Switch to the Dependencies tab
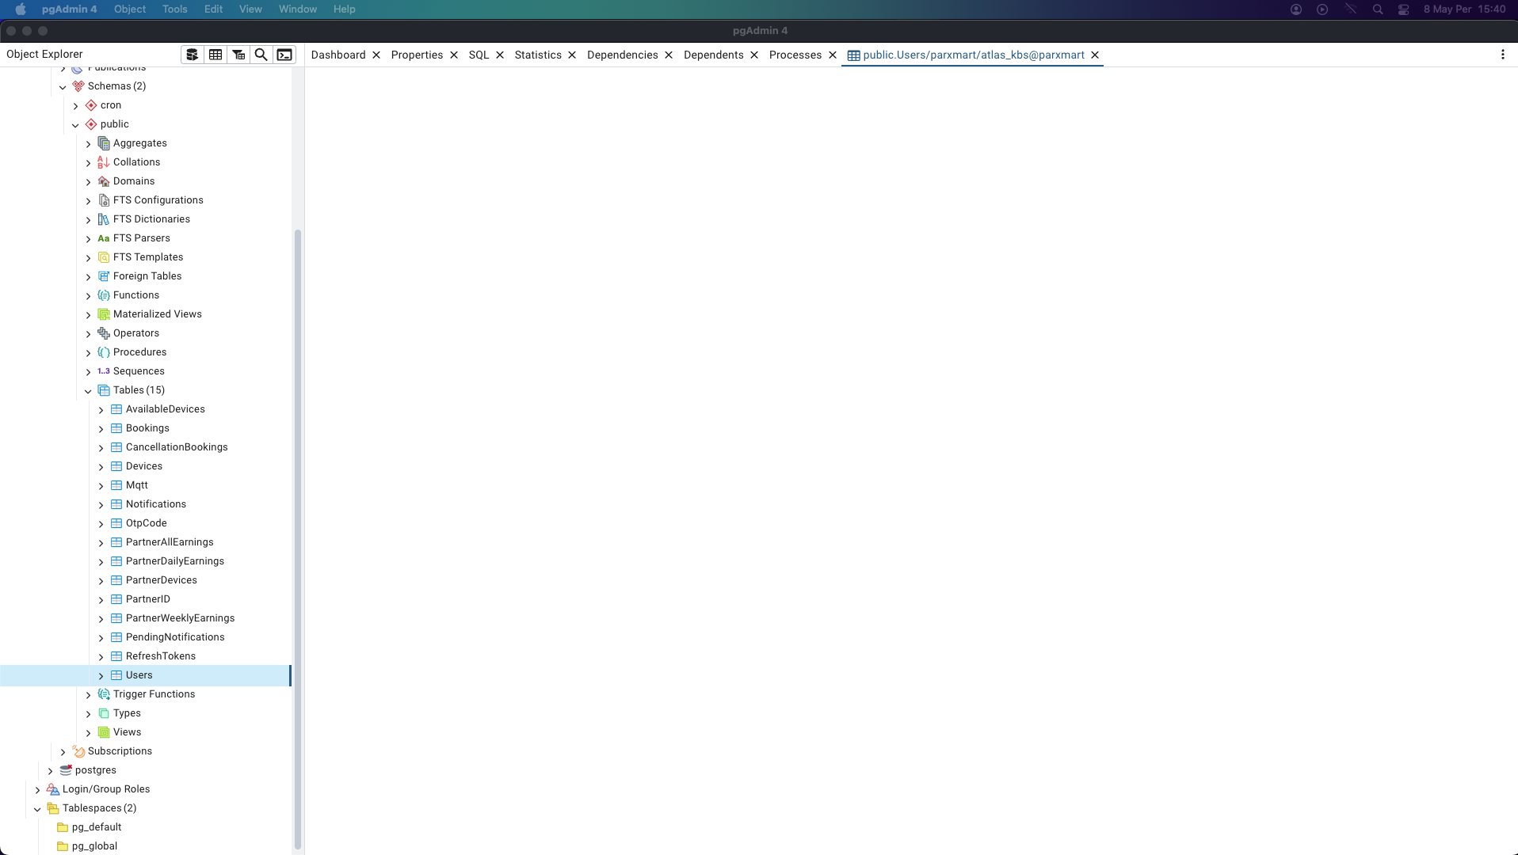This screenshot has width=1518, height=855. [x=622, y=55]
